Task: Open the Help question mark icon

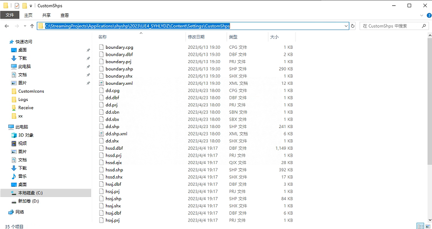Action: [x=429, y=15]
